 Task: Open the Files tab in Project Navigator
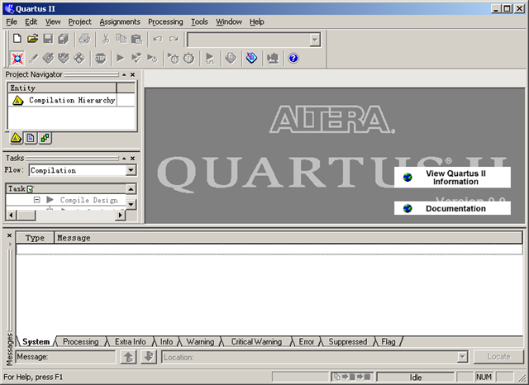[x=31, y=137]
